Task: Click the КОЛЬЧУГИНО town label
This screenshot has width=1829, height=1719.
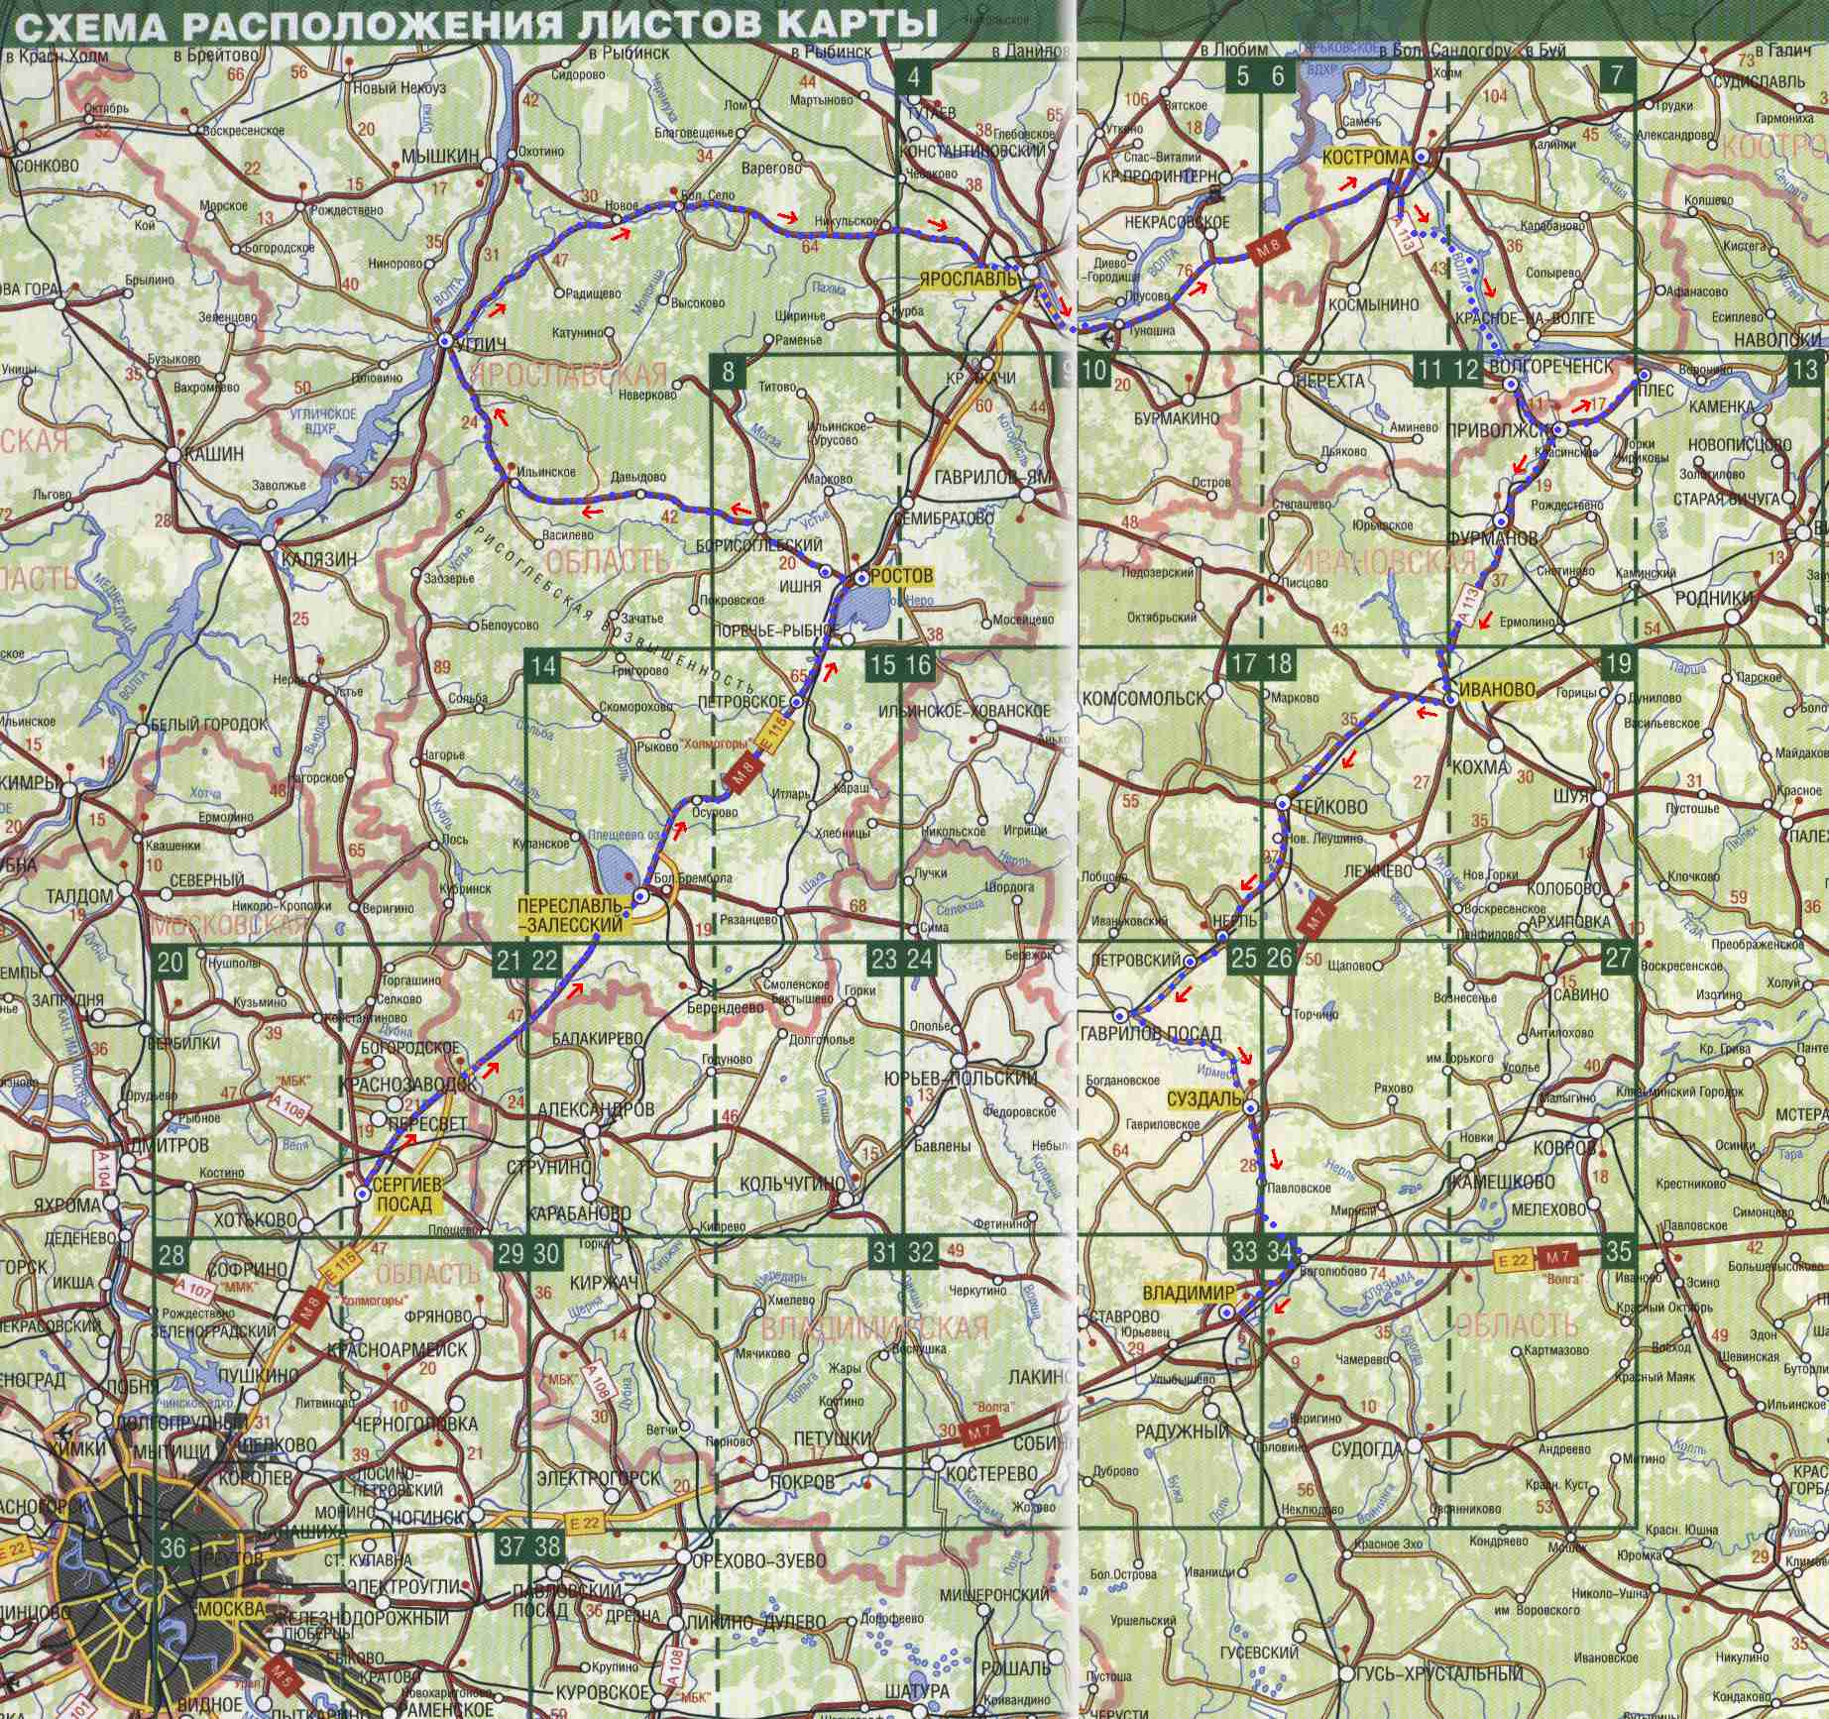Action: (x=792, y=1184)
